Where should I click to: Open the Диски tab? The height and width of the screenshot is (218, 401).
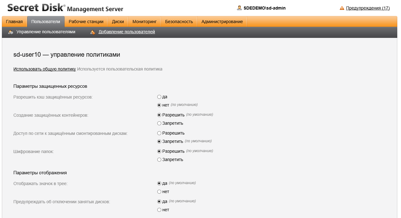pyautogui.click(x=118, y=22)
